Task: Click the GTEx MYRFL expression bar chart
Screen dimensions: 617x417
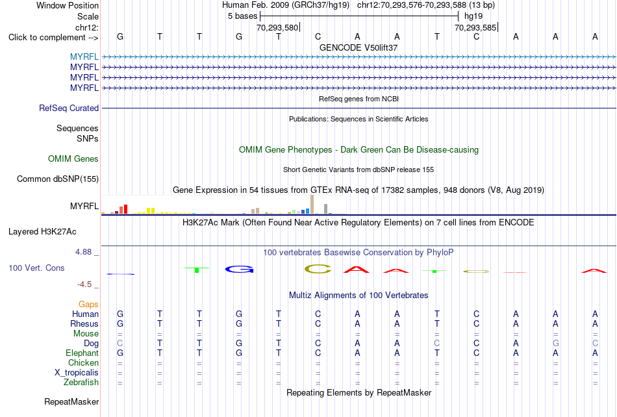Action: coord(224,205)
